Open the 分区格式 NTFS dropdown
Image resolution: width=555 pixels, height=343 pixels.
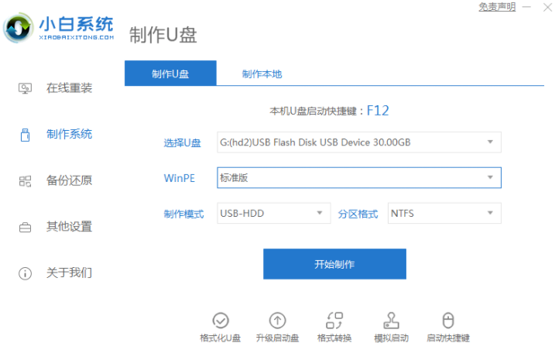[444, 213]
